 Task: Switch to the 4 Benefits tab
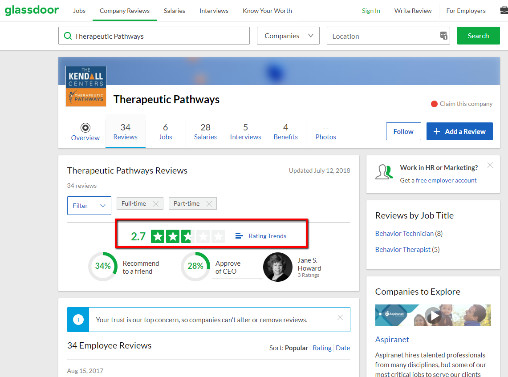pos(285,131)
